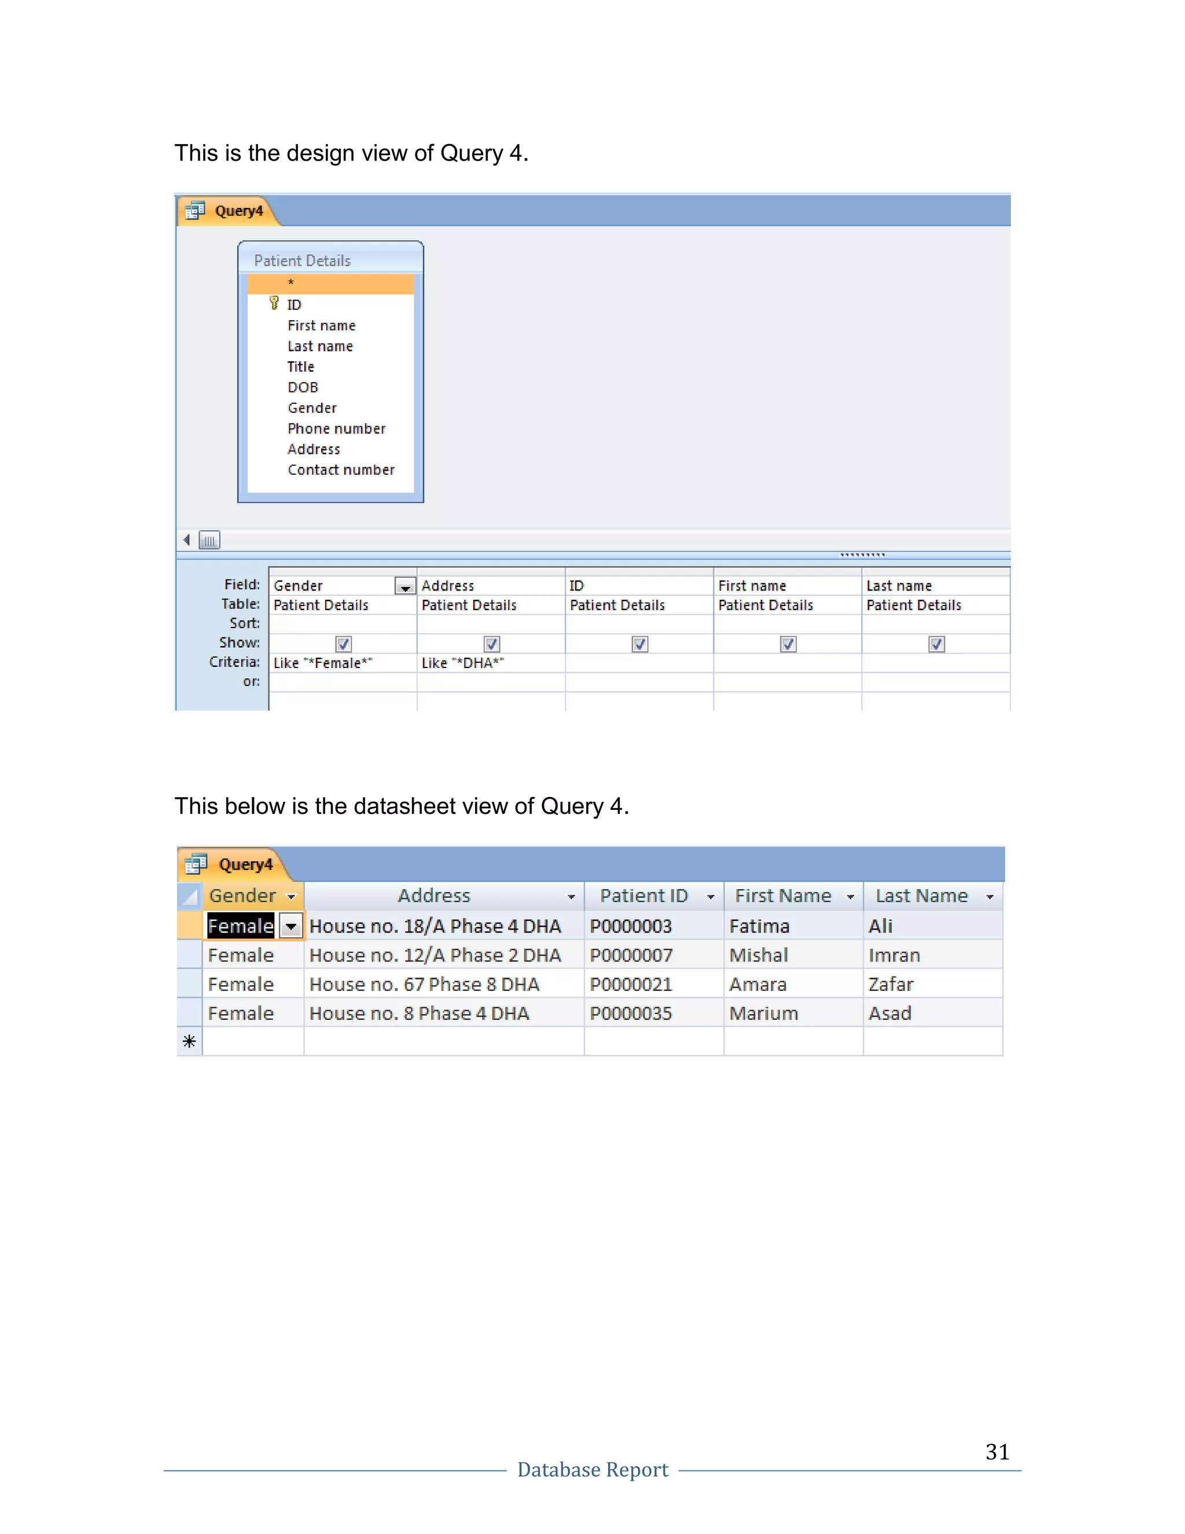This screenshot has height=1534, width=1185.
Task: Open First Name column header filter dropdown
Action: click(850, 897)
